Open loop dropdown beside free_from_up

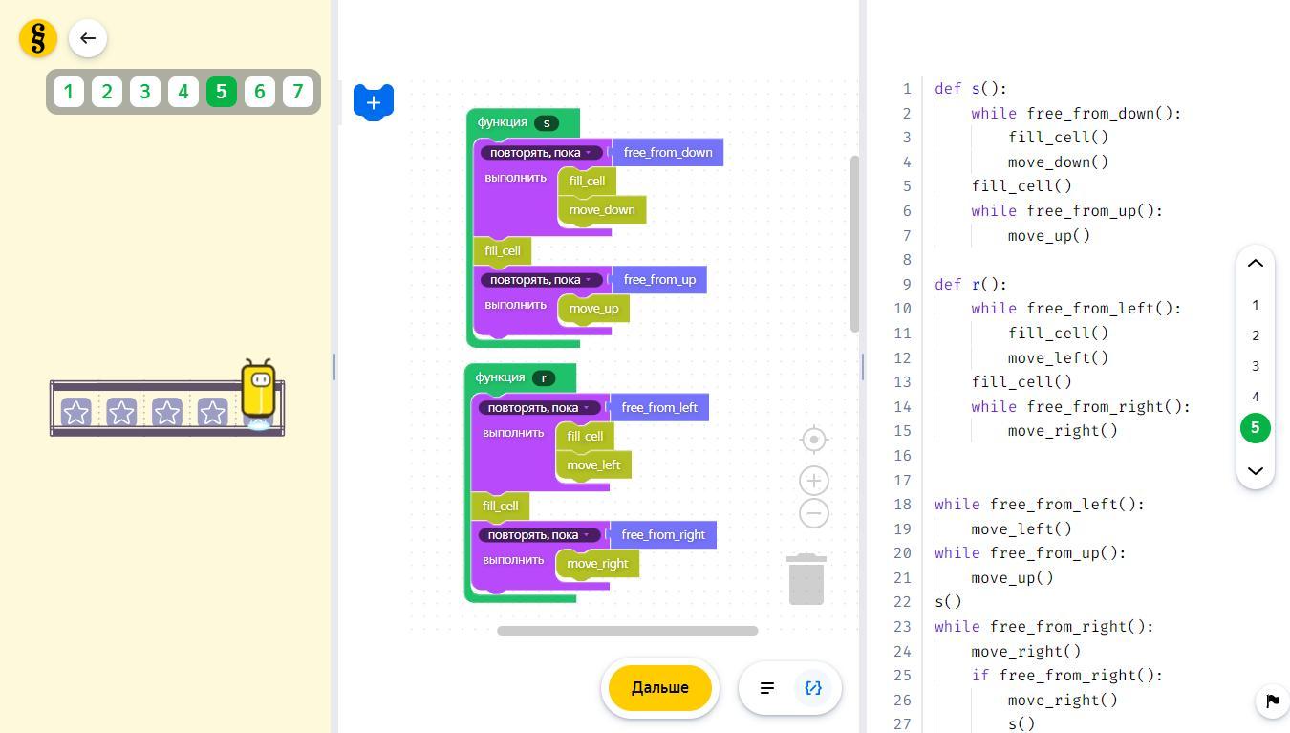(x=589, y=280)
